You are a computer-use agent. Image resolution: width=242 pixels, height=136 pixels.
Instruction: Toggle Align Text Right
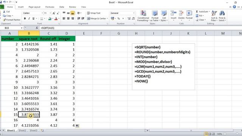(x=73, y=19)
